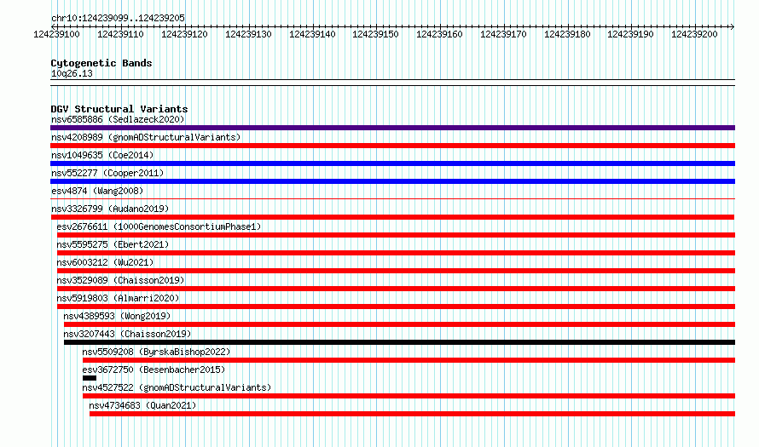Click the thin red line under esv4874
Screen dimensions: 759x447
tap(392, 198)
